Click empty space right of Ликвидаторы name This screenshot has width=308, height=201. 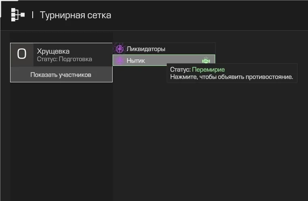[190, 49]
